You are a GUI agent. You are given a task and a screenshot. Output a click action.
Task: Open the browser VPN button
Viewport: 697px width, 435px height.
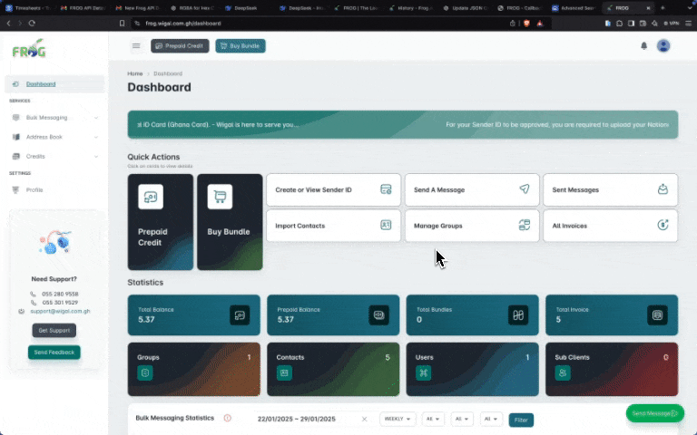click(672, 23)
